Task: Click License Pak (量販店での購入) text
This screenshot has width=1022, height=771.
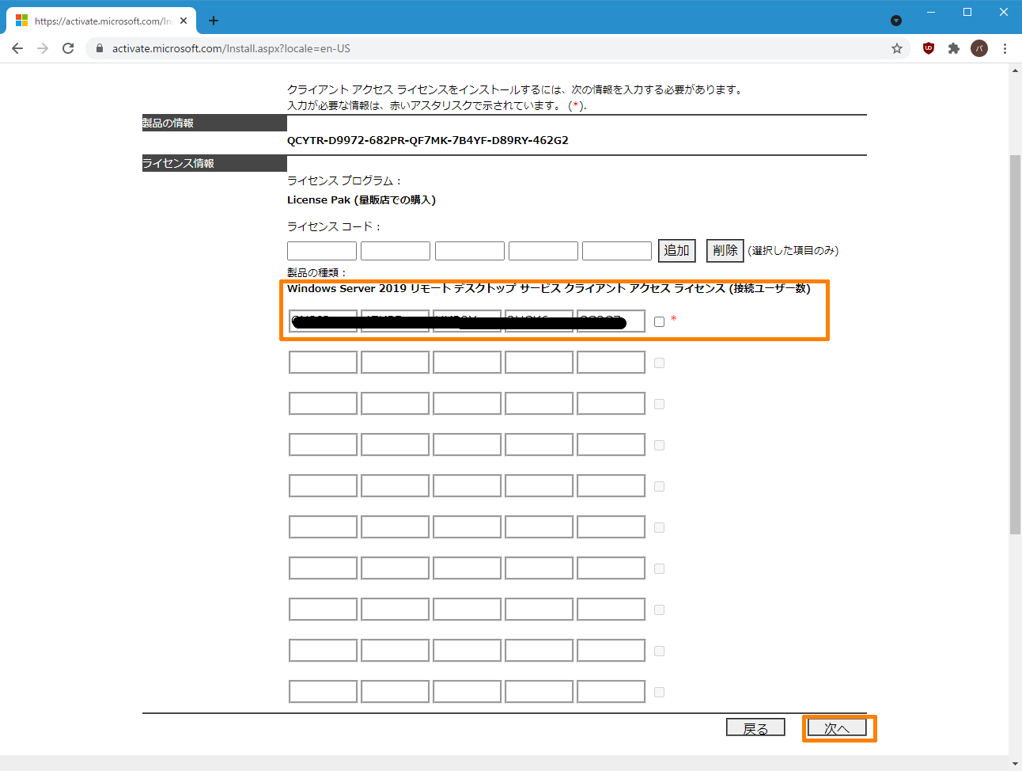Action: click(x=361, y=199)
